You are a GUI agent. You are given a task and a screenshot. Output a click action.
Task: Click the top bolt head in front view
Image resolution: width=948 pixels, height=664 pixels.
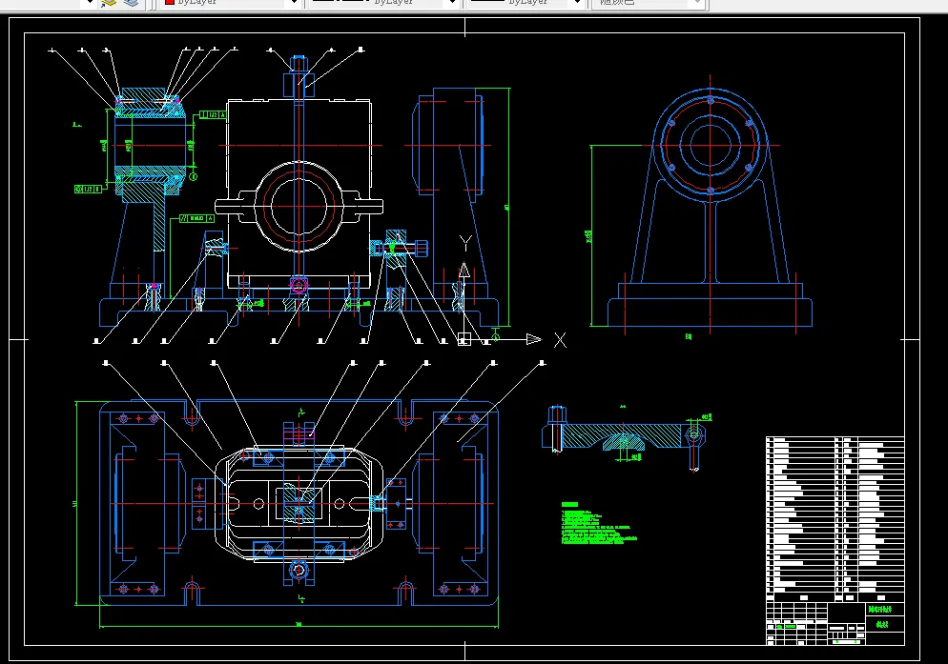[x=299, y=64]
